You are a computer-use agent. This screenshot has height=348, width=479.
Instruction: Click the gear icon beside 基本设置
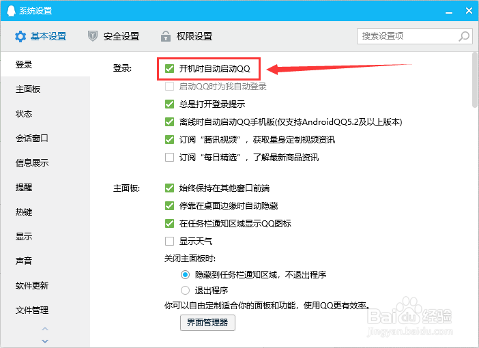point(20,36)
